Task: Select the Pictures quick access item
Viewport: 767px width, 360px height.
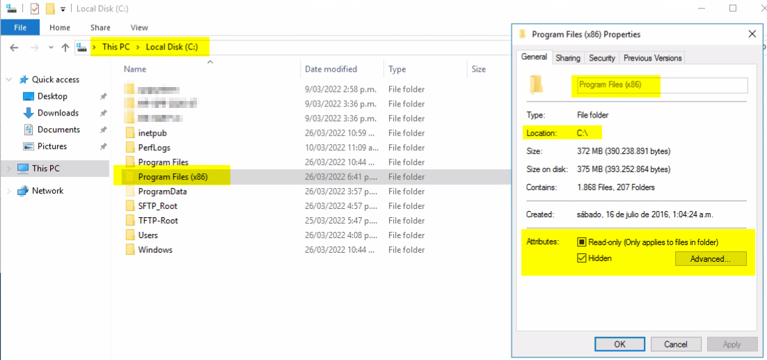Action: (x=52, y=146)
